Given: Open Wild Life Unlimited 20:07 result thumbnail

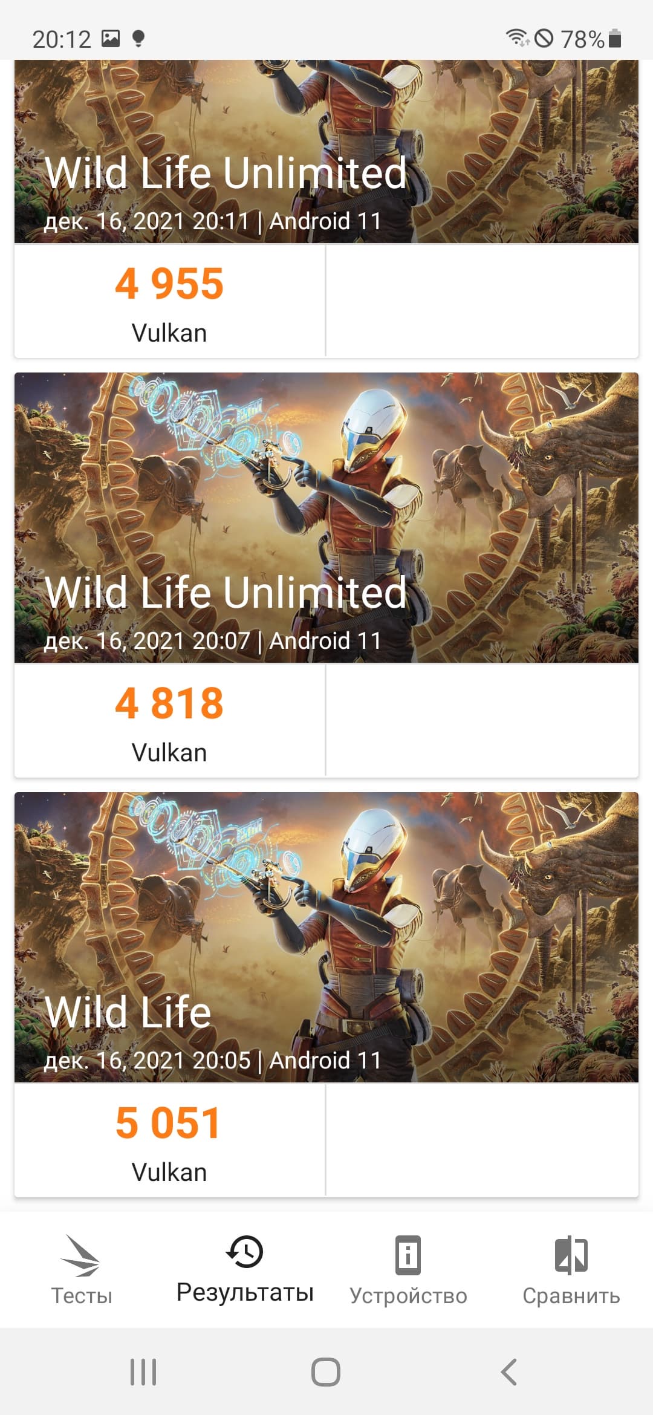Looking at the screenshot, I should 326,517.
